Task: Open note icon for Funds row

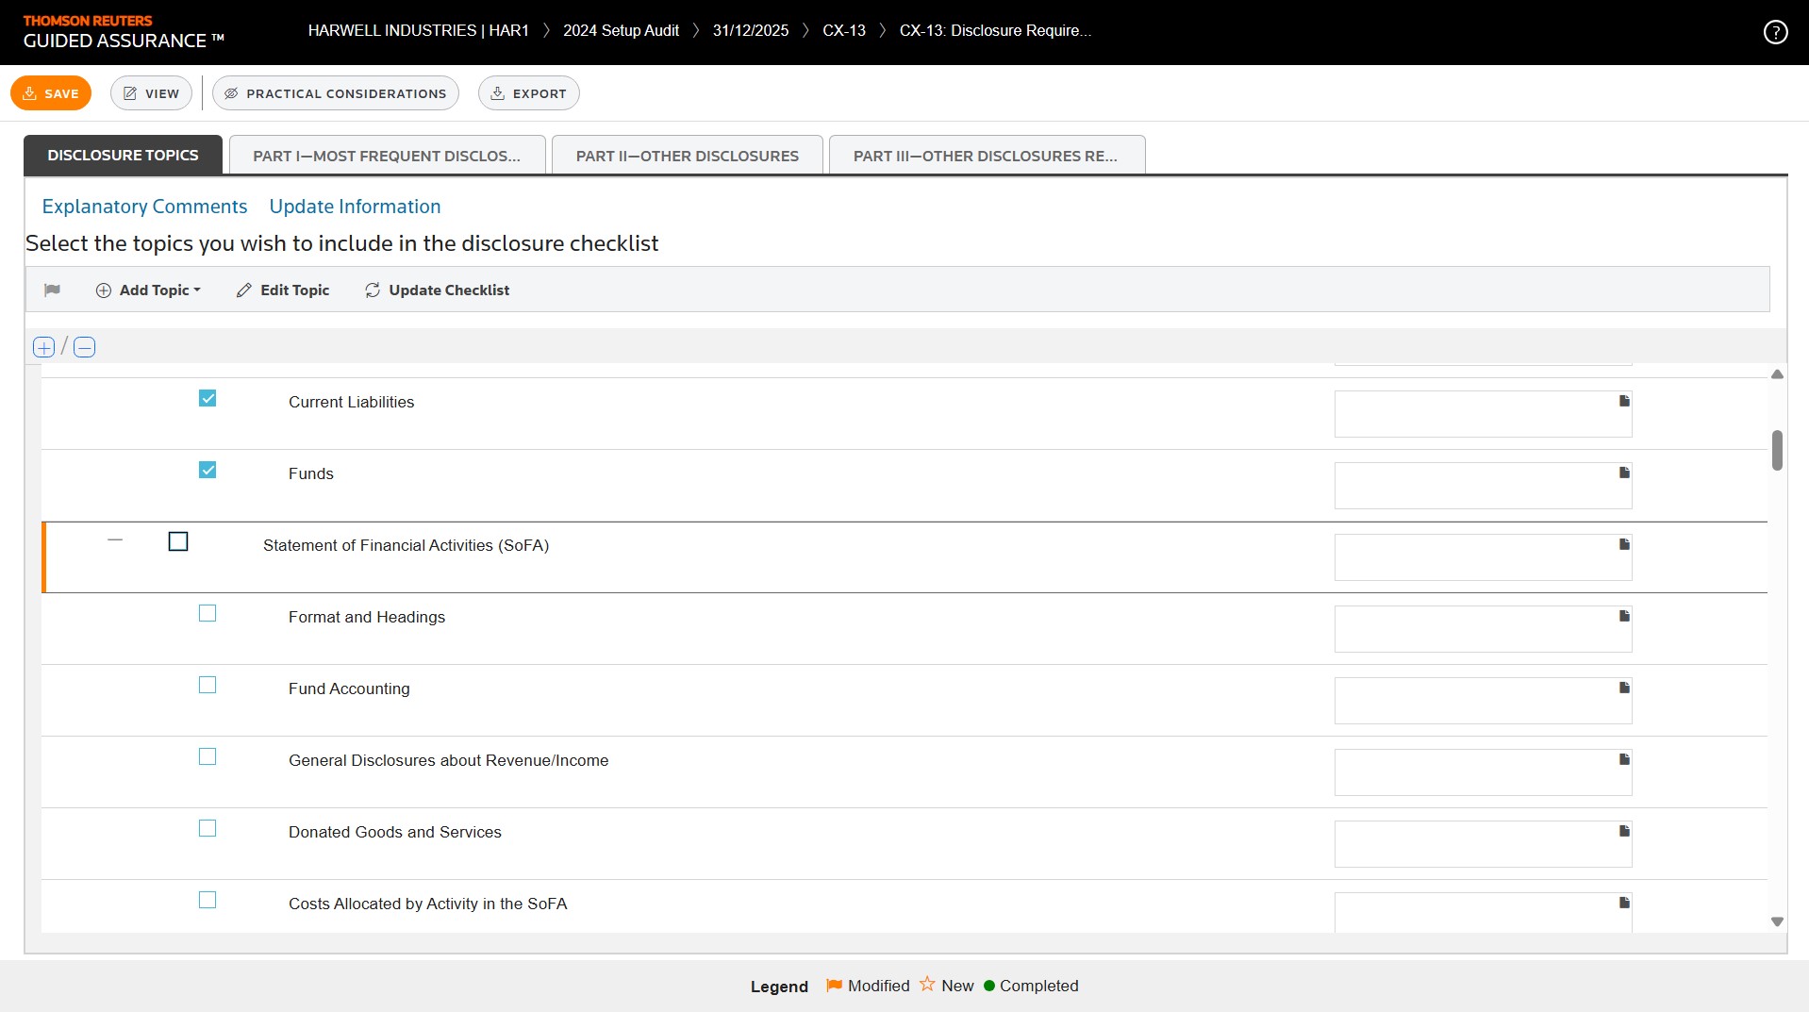Action: point(1624,473)
